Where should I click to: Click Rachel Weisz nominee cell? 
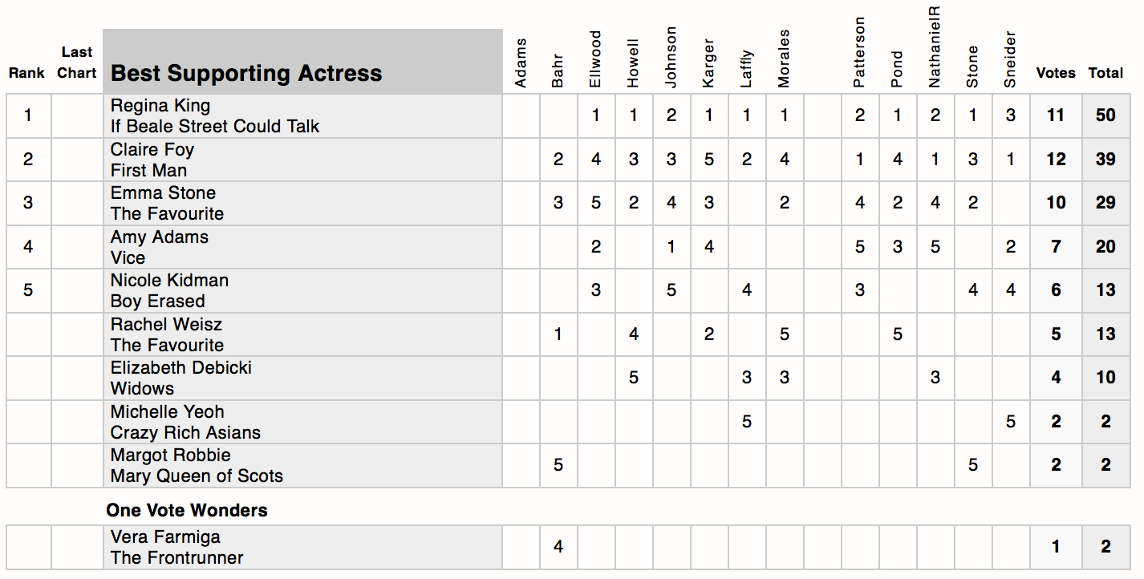302,334
